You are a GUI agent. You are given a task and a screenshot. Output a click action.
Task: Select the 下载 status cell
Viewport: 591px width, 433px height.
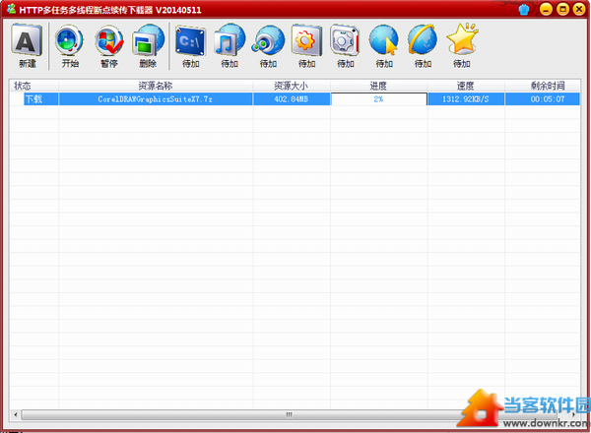(x=40, y=99)
